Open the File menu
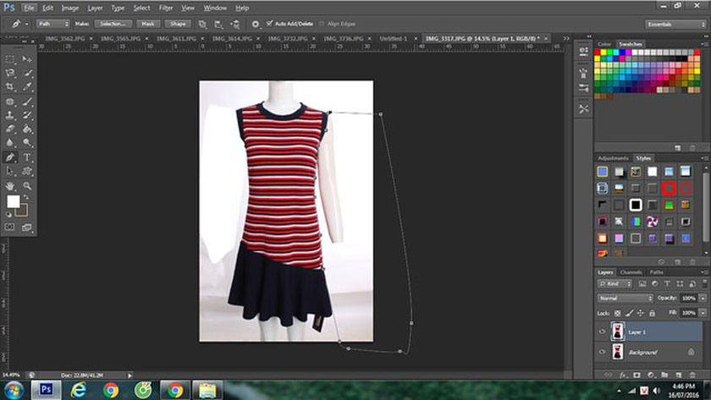This screenshot has height=400, width=711. [x=29, y=8]
